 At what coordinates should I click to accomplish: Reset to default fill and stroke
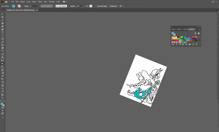point(1,101)
